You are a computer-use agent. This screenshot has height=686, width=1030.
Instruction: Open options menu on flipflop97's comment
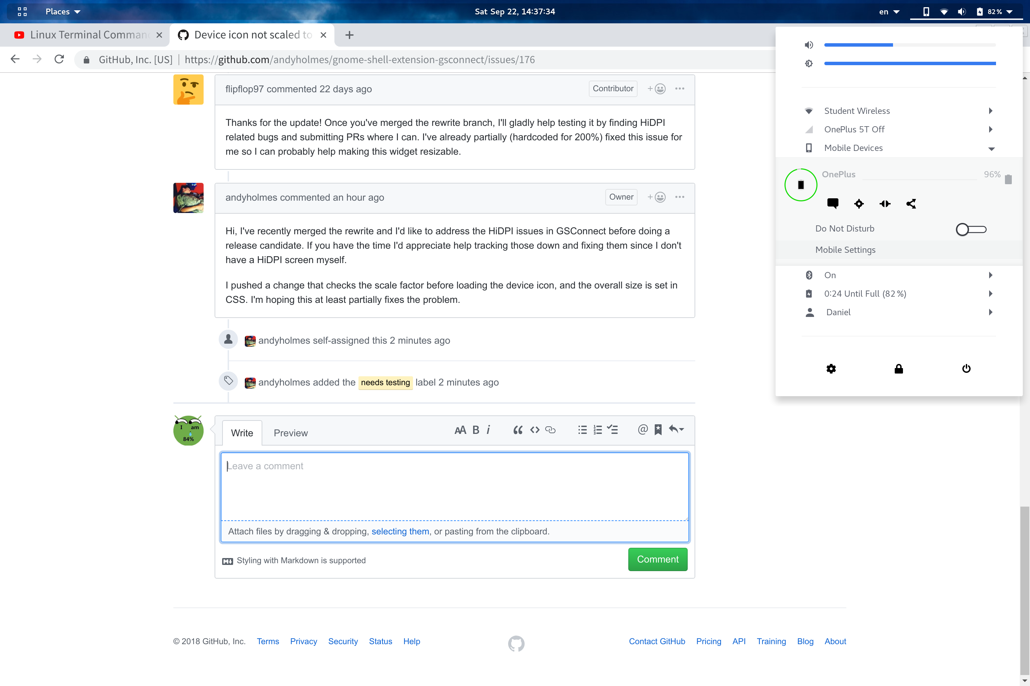tap(680, 89)
